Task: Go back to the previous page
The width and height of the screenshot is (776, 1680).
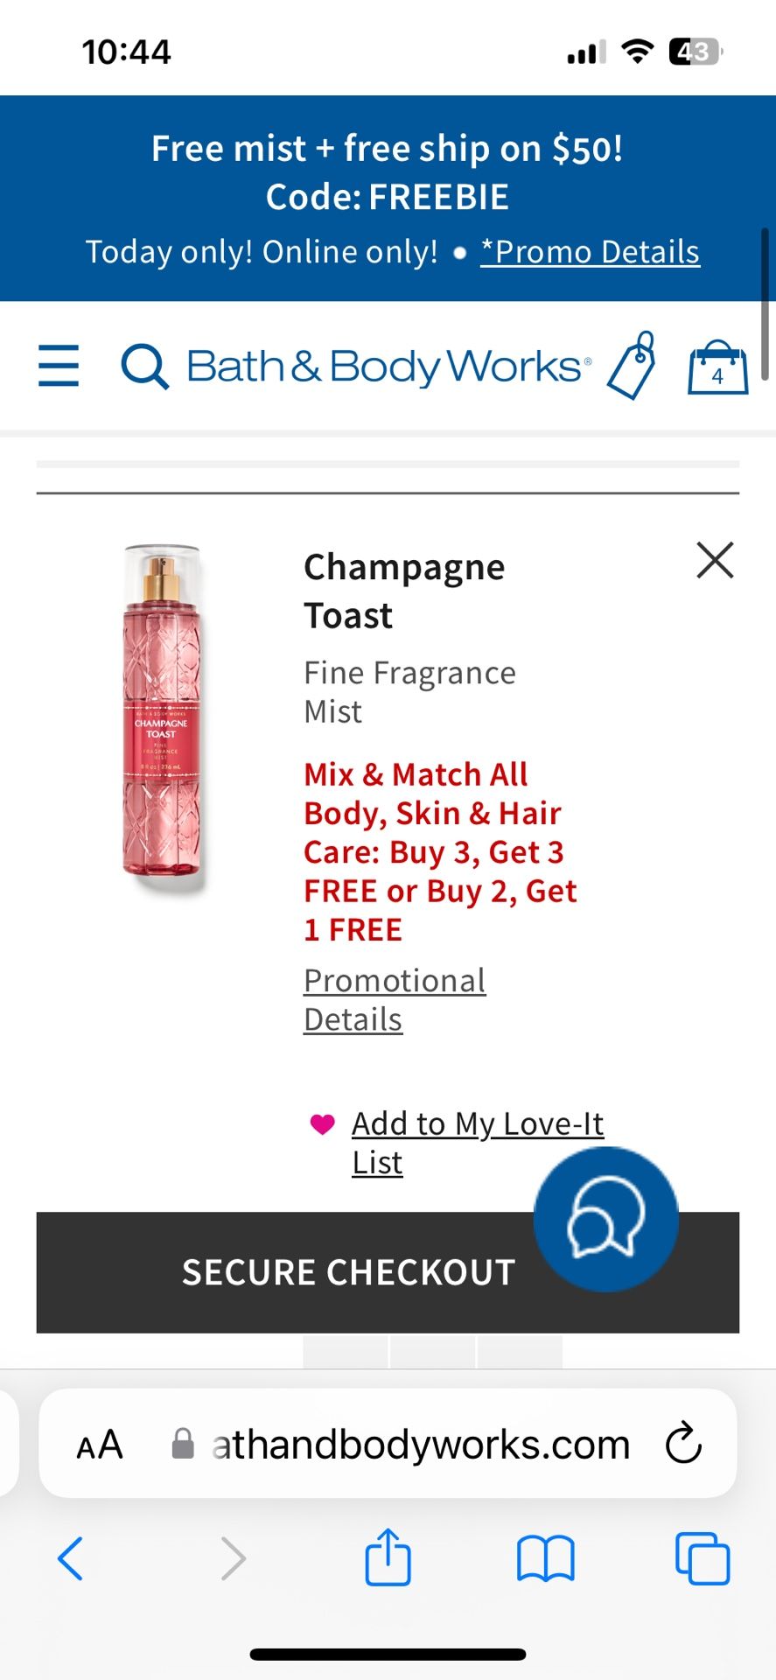Action: pyautogui.click(x=70, y=1558)
